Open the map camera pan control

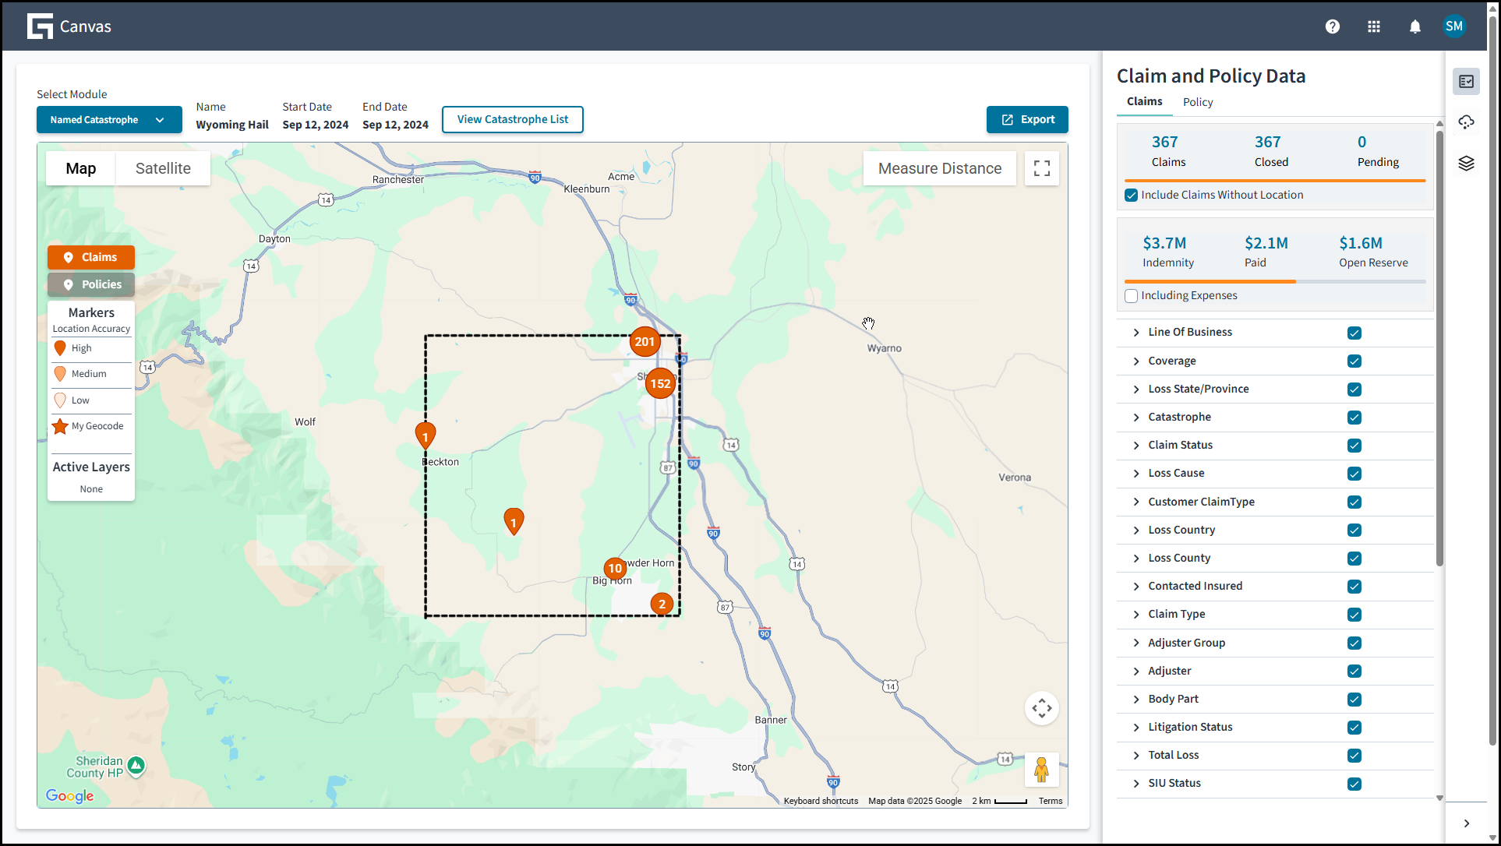1042,708
